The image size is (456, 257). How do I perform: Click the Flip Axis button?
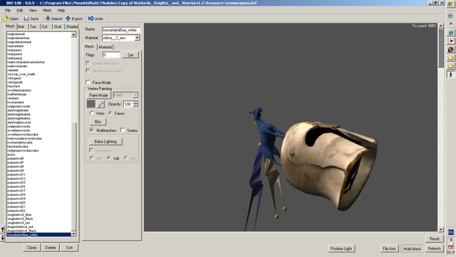click(x=389, y=249)
